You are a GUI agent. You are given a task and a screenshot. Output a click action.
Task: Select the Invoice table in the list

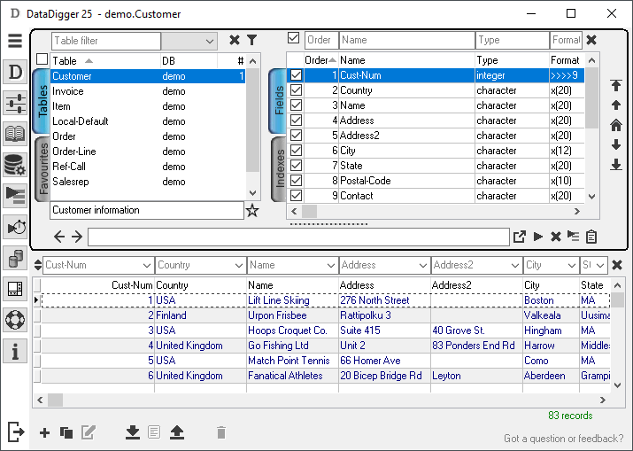pos(68,91)
